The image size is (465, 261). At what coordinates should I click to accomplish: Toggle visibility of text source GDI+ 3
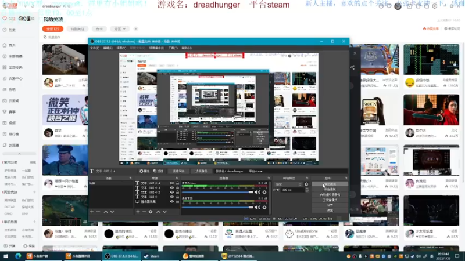(171, 187)
